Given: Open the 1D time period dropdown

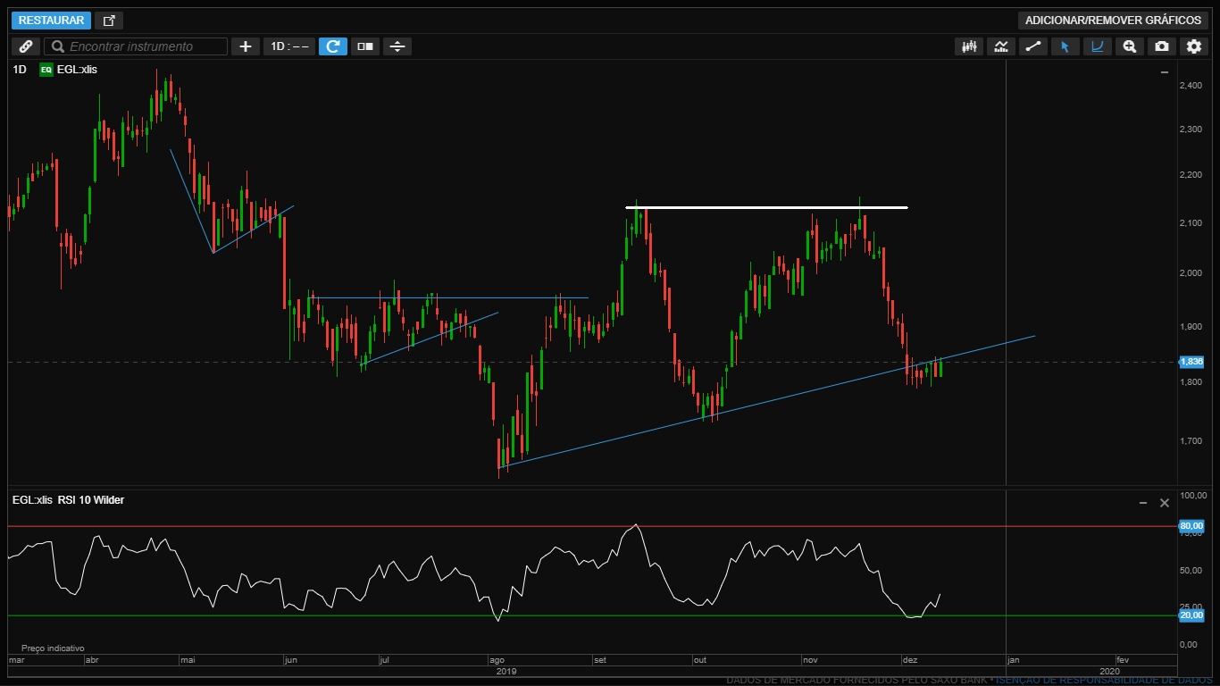Looking at the screenshot, I should click(289, 46).
